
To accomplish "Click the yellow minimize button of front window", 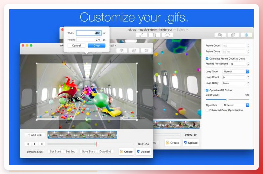I will tap(27, 45).
